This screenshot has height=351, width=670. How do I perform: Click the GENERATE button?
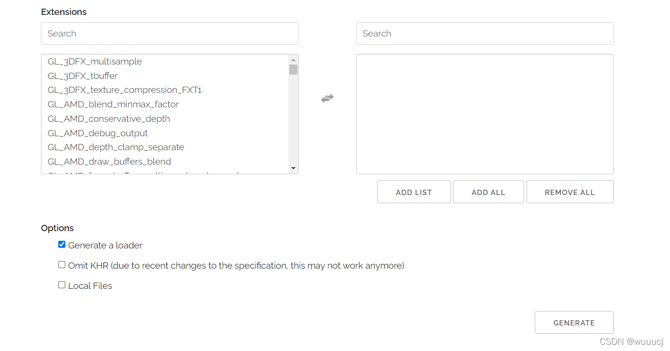point(574,323)
